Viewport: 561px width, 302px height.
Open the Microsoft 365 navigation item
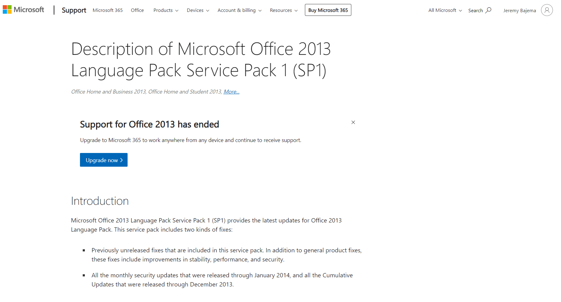107,10
